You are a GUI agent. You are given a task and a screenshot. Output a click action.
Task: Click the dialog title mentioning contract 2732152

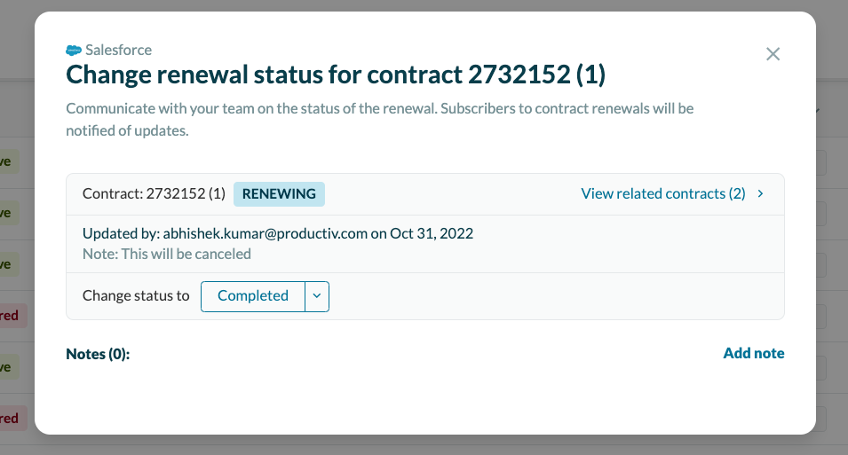[x=336, y=75]
